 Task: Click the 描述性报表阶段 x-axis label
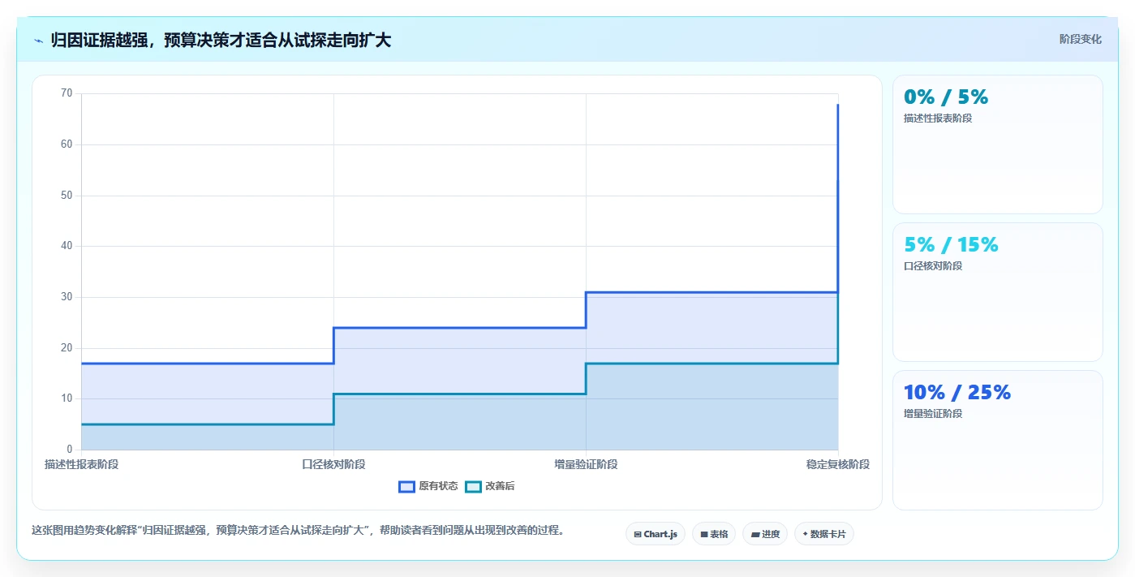pos(81,464)
